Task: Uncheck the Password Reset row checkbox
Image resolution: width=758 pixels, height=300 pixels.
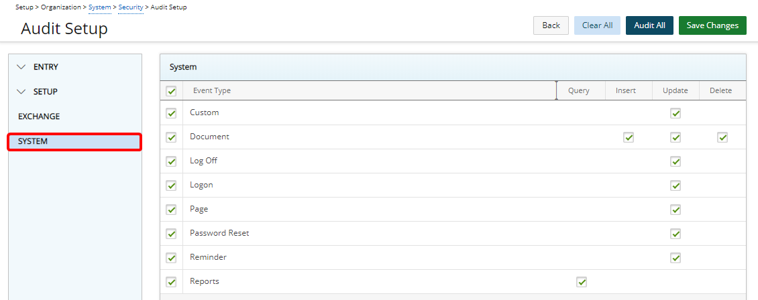Action: [x=171, y=234]
